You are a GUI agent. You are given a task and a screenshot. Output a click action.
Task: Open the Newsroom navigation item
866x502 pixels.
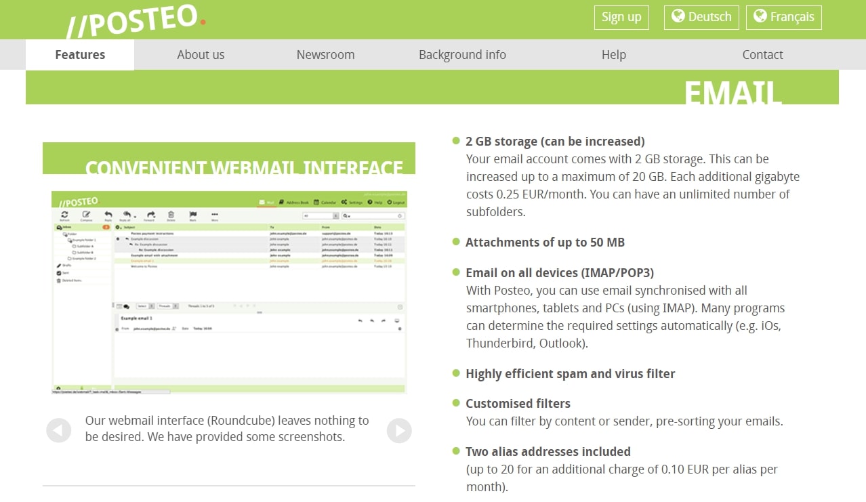(325, 54)
